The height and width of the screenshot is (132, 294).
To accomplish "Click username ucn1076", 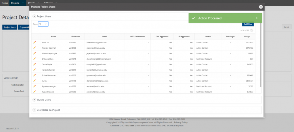I will (x=72, y=86).
